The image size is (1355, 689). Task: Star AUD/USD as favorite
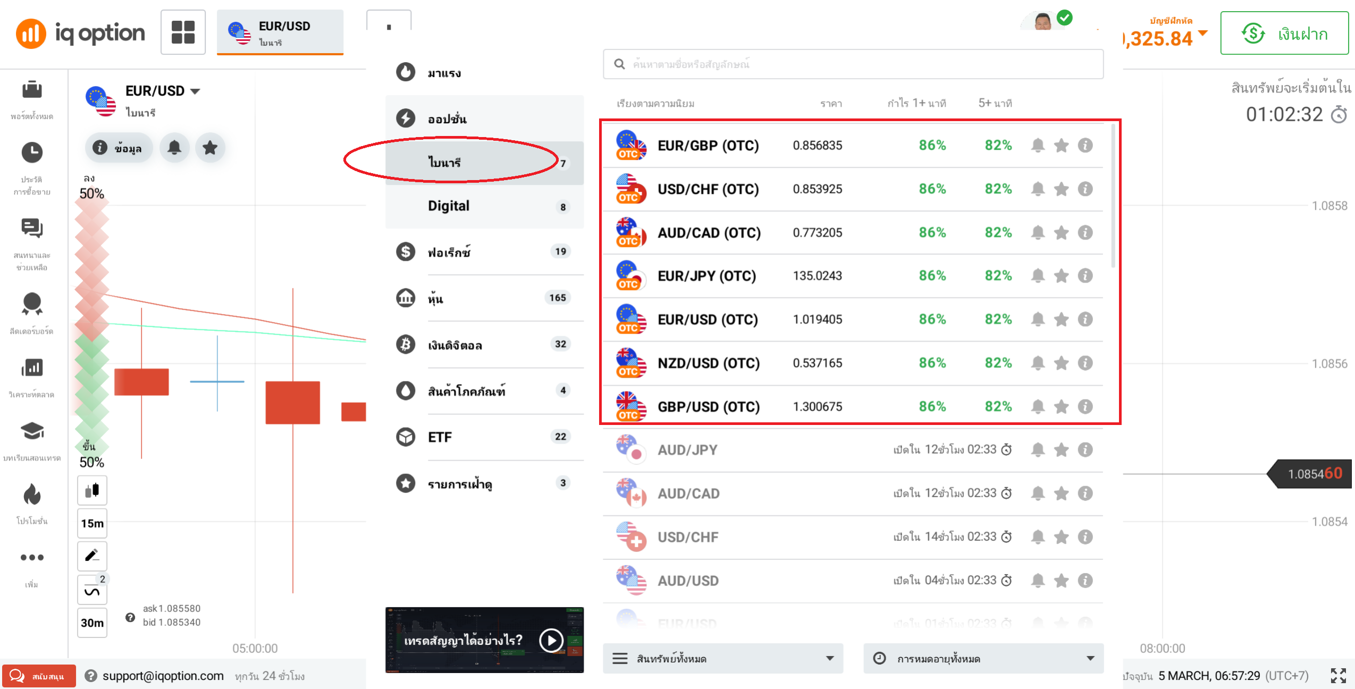click(x=1061, y=581)
